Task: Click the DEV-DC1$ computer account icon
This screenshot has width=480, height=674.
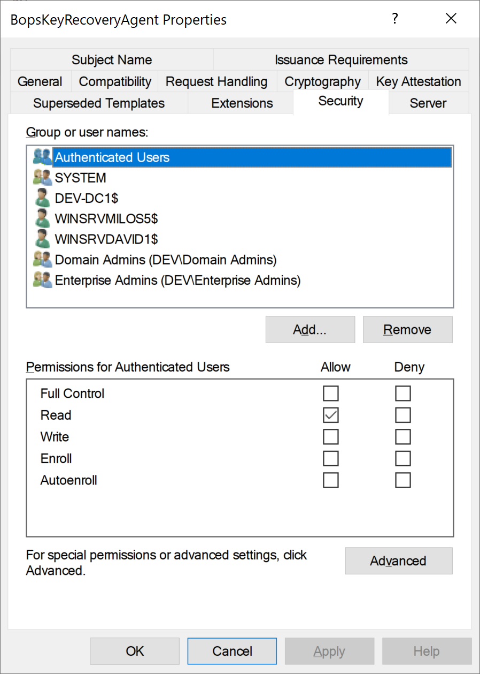Action: (42, 198)
